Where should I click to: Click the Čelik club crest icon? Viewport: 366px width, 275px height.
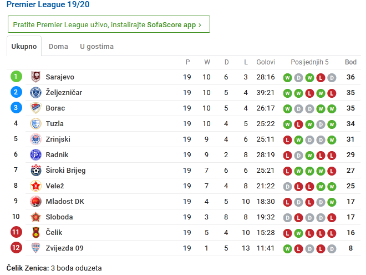click(x=36, y=233)
